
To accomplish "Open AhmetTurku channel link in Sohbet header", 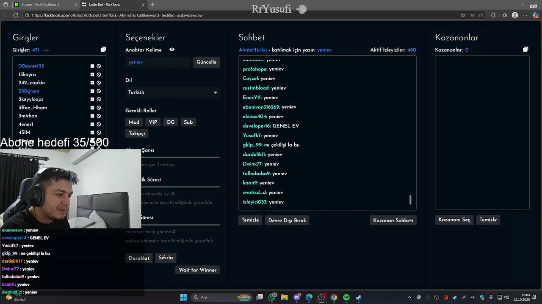I will (253, 50).
